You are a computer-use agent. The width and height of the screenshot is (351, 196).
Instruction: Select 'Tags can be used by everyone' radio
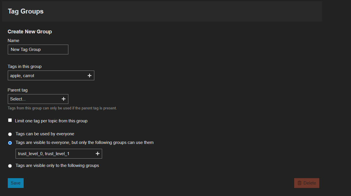coord(10,134)
